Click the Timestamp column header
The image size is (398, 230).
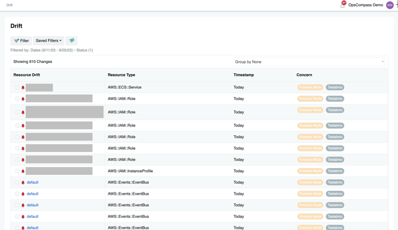[x=244, y=75]
